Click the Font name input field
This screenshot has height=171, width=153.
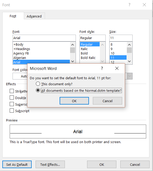44,38
